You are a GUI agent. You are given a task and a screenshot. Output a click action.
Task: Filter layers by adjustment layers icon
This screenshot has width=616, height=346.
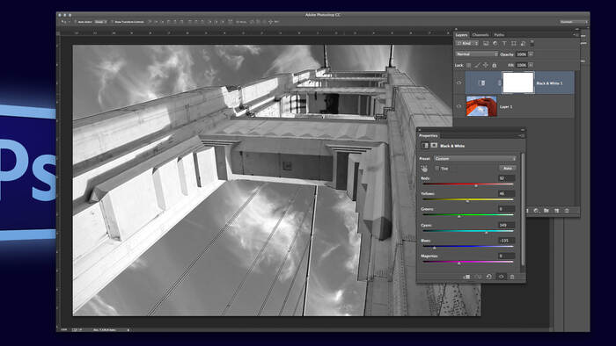click(x=495, y=44)
